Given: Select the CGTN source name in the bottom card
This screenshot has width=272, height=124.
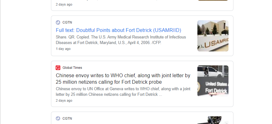Looking at the screenshot, I should 67,118.
